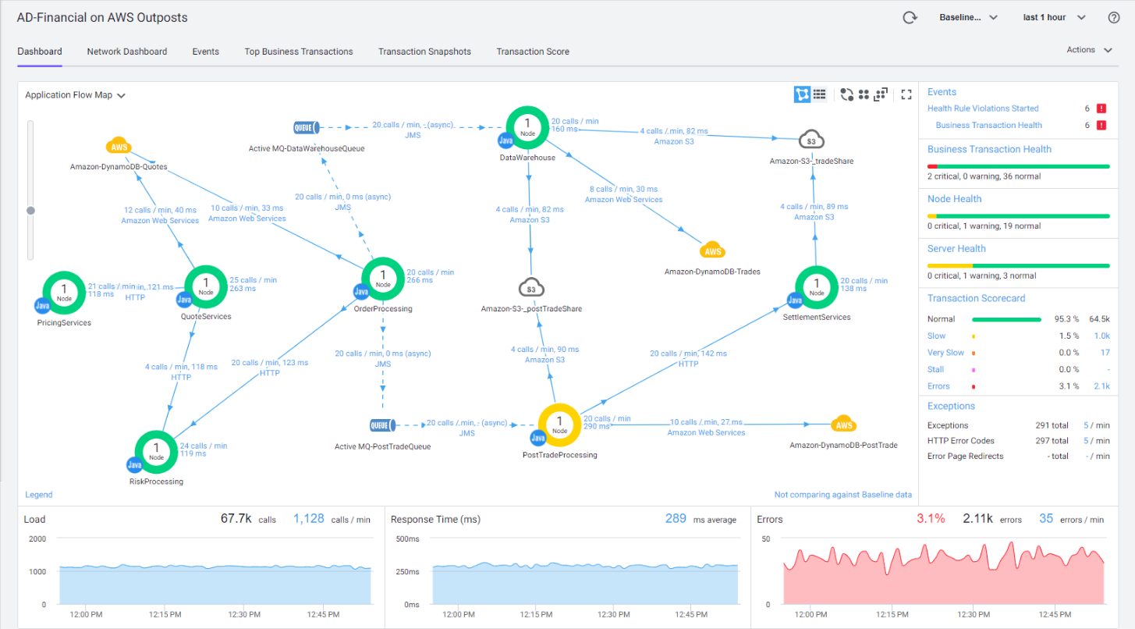Click the yellow PostTradeProcessing node
Screen dimensions: 1135x629
(x=559, y=425)
